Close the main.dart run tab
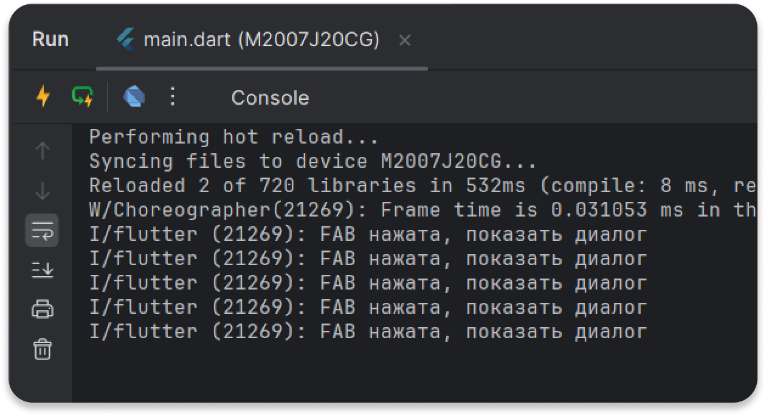 click(x=404, y=41)
